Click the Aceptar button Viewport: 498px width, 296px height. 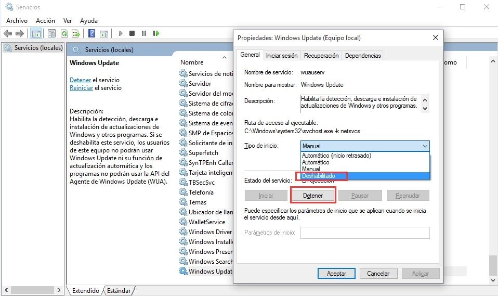point(336,274)
